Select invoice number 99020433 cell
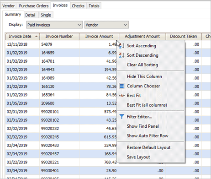 pos(59,145)
